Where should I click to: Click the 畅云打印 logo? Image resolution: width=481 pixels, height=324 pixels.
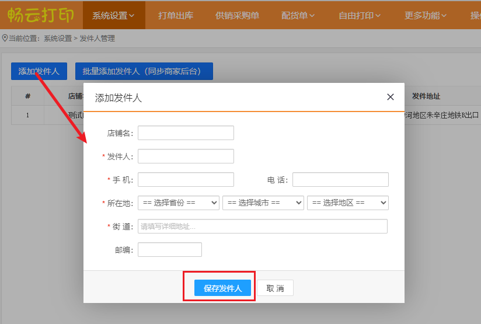(41, 15)
